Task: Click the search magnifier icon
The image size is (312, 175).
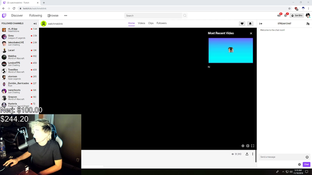Action: [x=185, y=16]
